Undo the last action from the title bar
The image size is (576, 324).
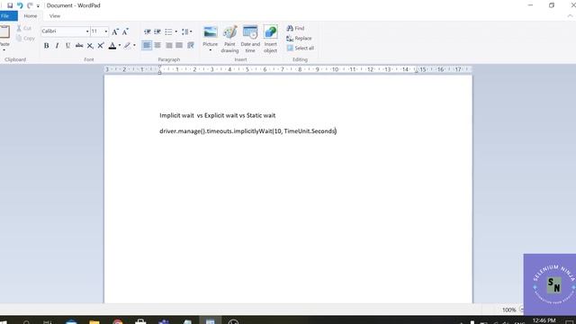pyautogui.click(x=20, y=5)
